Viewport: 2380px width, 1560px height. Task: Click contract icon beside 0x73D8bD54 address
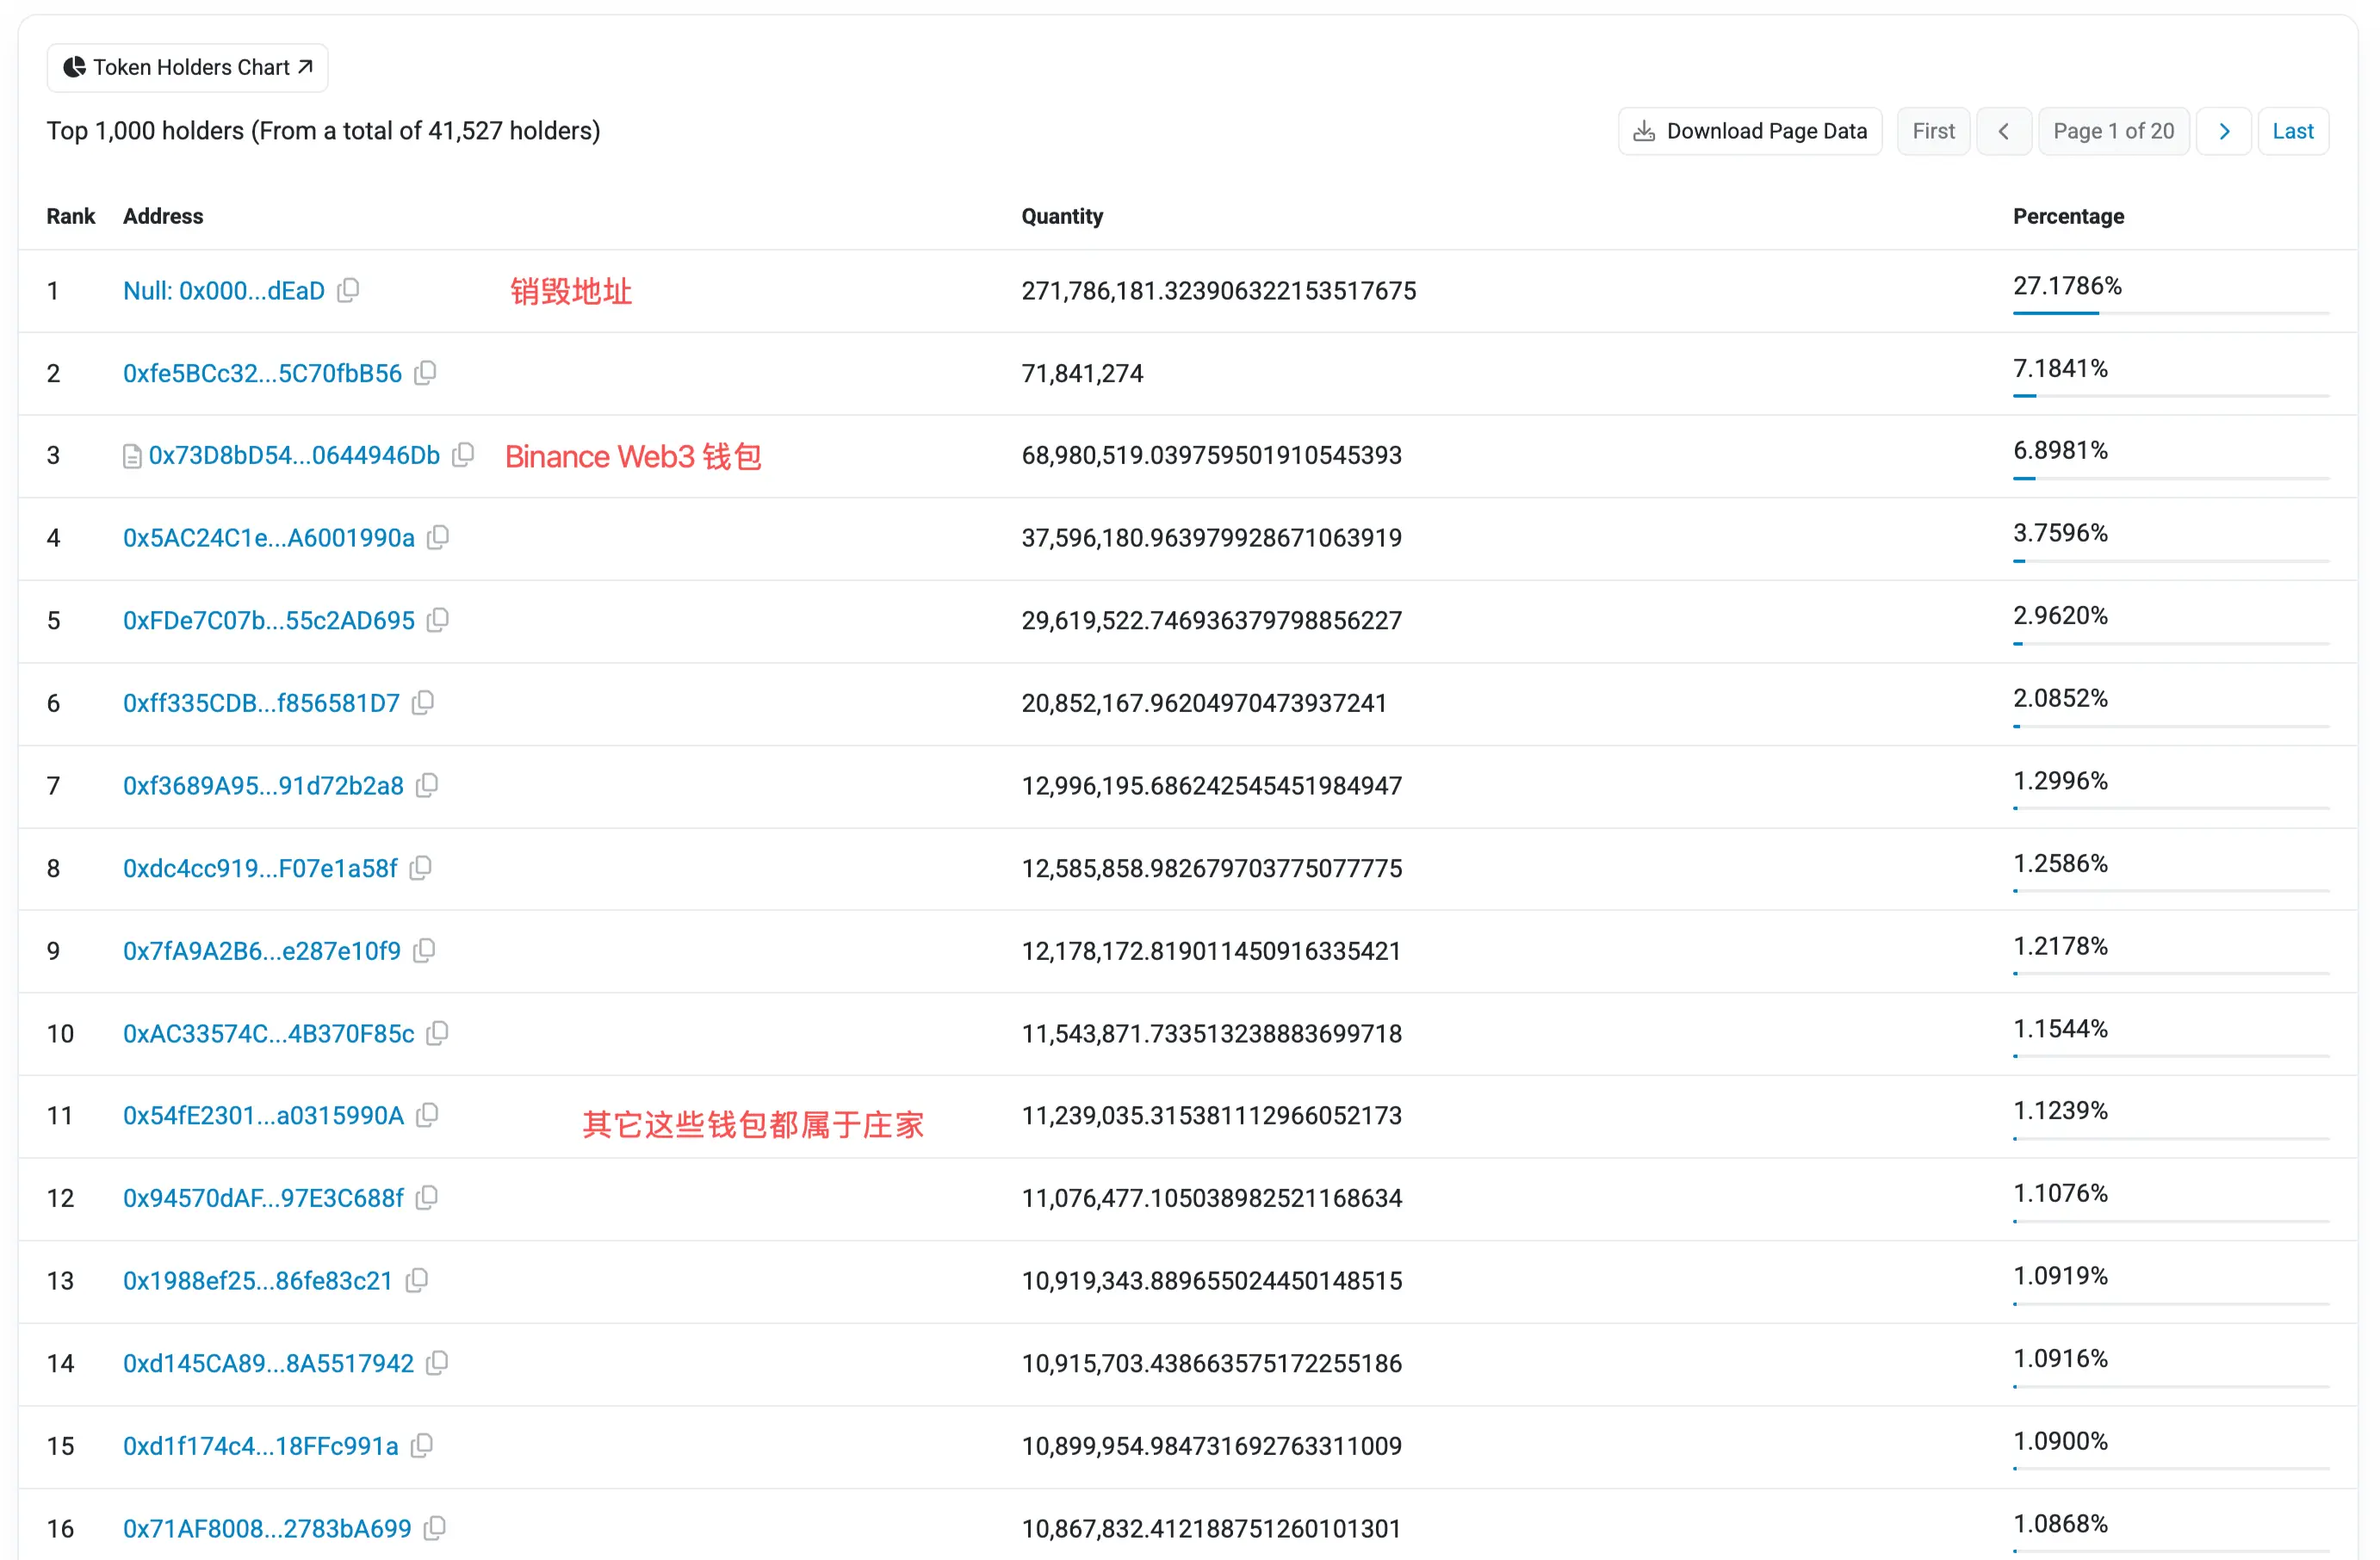click(x=132, y=456)
